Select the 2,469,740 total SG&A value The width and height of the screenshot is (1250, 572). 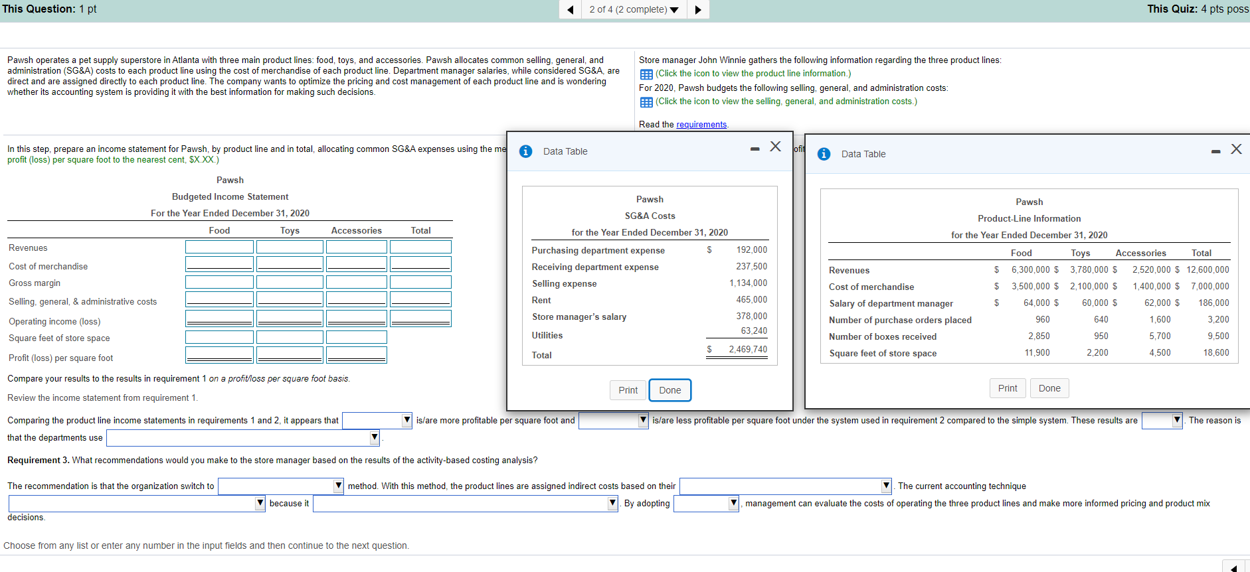tap(748, 349)
